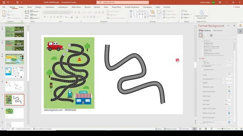Click the Save icon in title bar

point(4,3)
